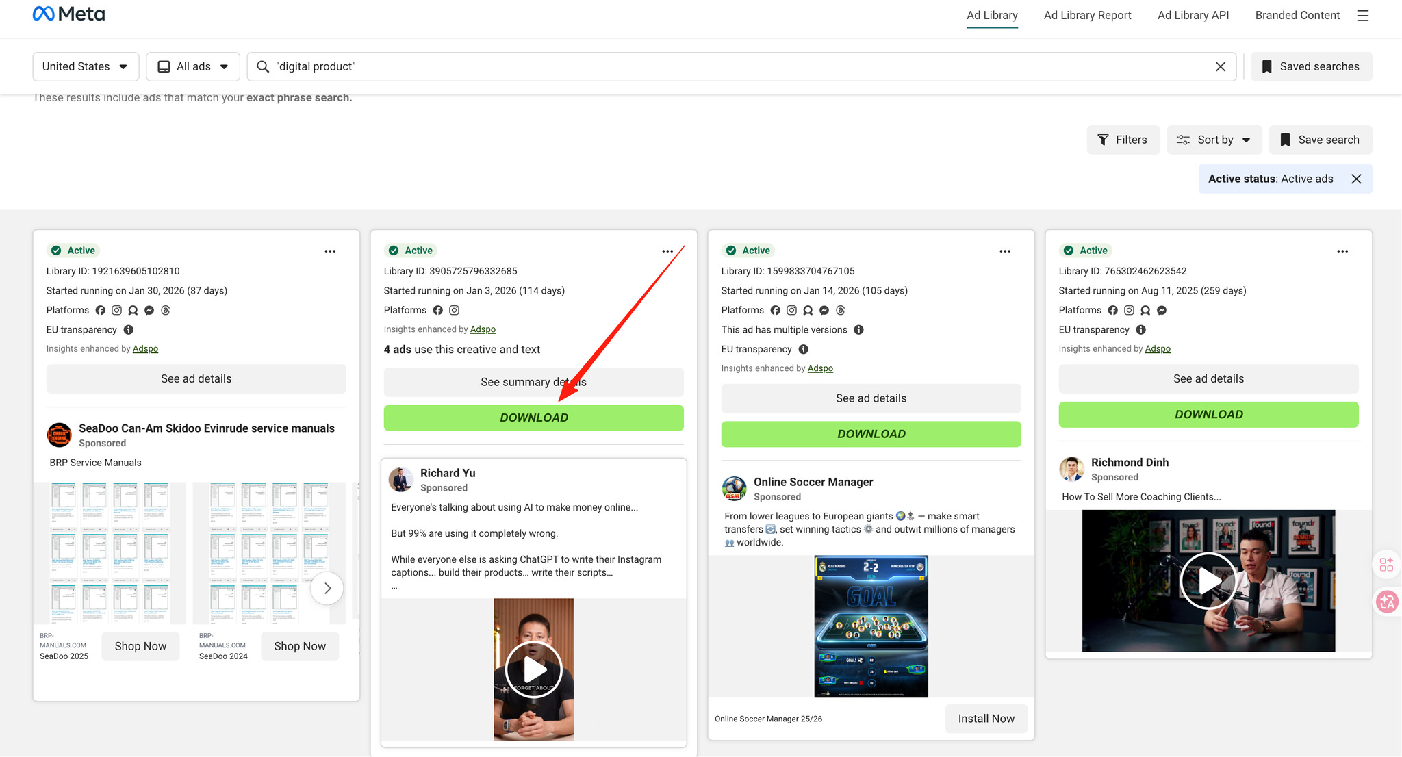This screenshot has width=1402, height=757.
Task: Play the Richard Yu ad video
Action: click(533, 669)
